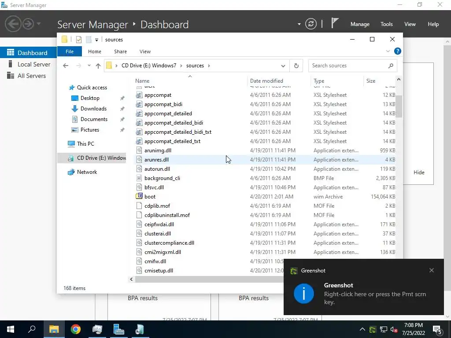
Task: Select appcompat stylesheet file icon
Action: [139, 95]
